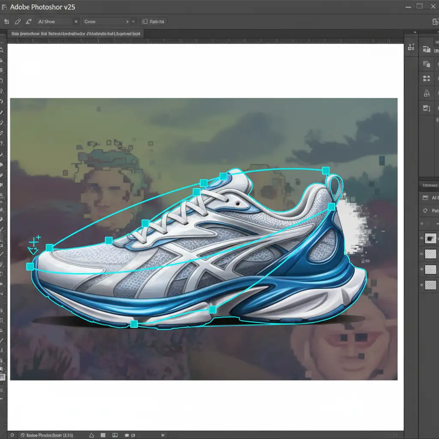Click the small chevron right of the dropdown
439x439 pixels.
[x=134, y=21]
